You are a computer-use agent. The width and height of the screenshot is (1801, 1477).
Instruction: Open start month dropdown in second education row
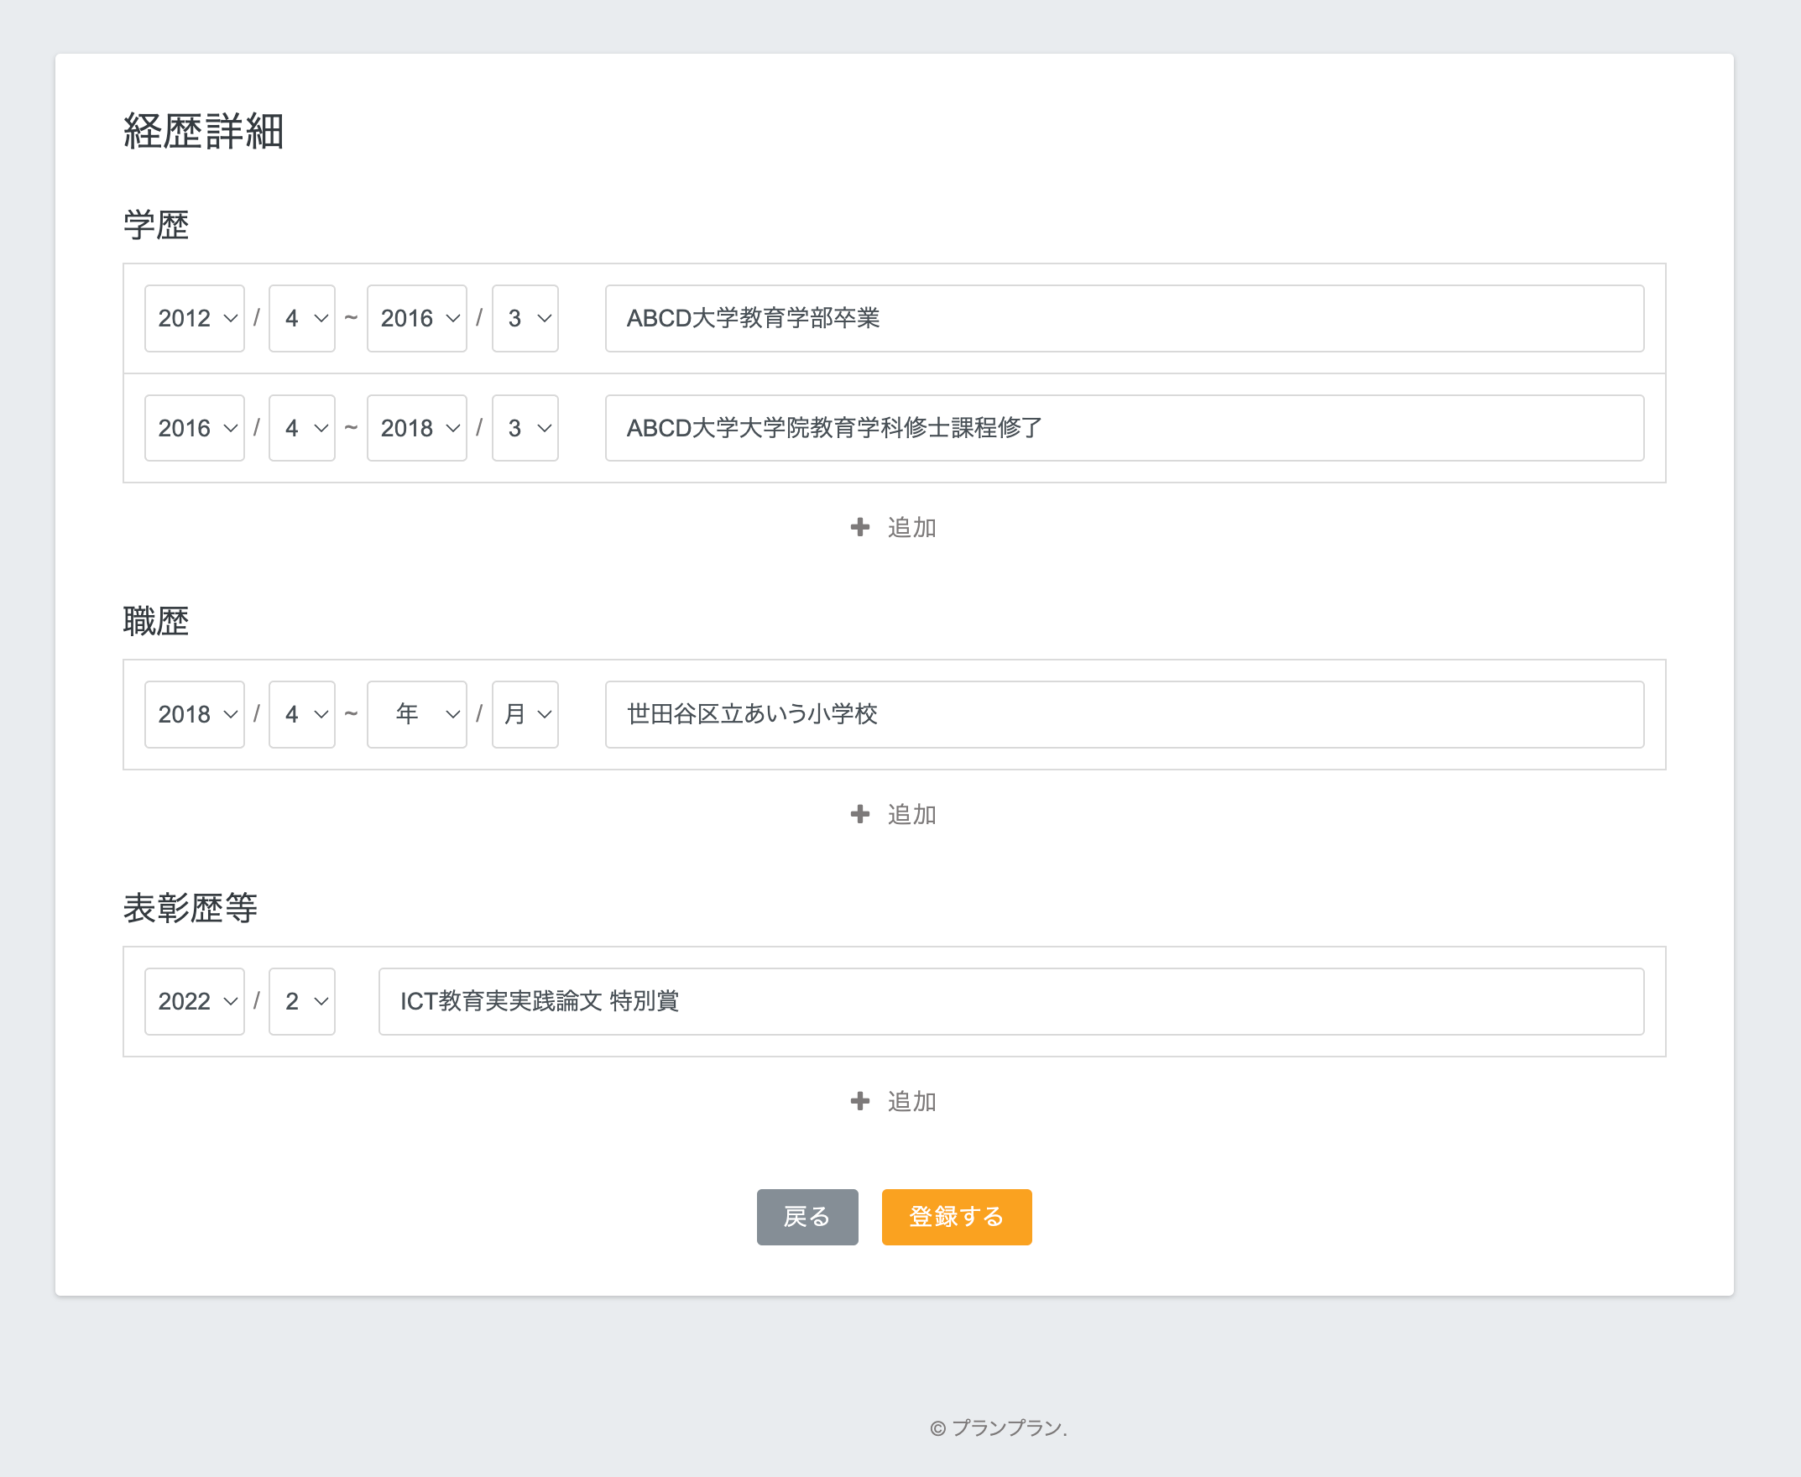pos(302,428)
